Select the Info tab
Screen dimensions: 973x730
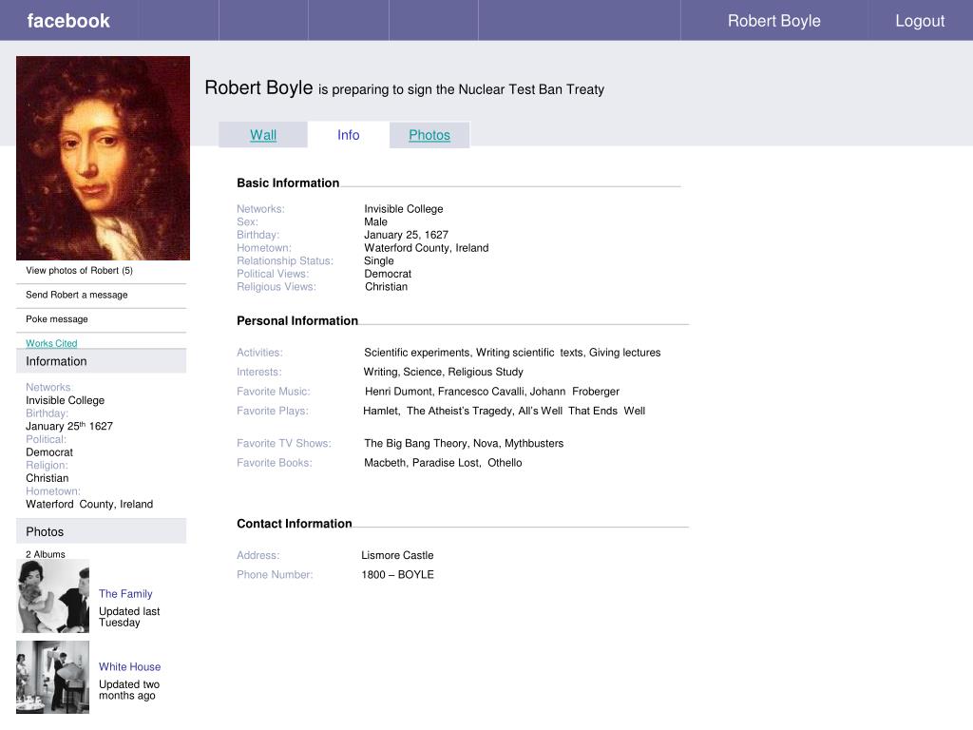348,135
